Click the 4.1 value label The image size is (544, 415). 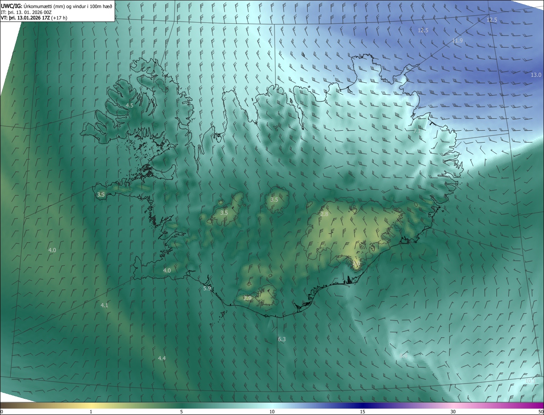point(105,305)
